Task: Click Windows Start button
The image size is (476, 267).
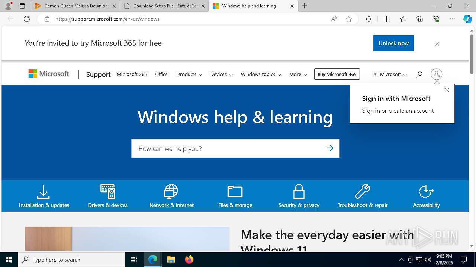Action: point(9,260)
